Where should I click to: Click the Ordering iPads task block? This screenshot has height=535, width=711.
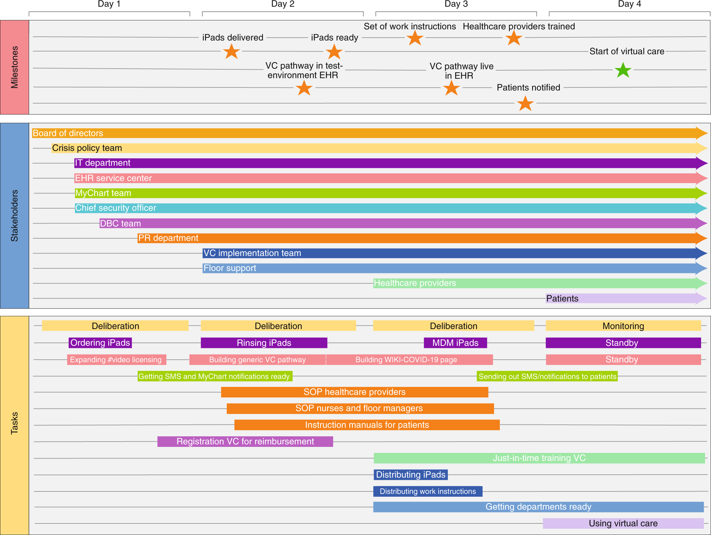[x=100, y=343]
